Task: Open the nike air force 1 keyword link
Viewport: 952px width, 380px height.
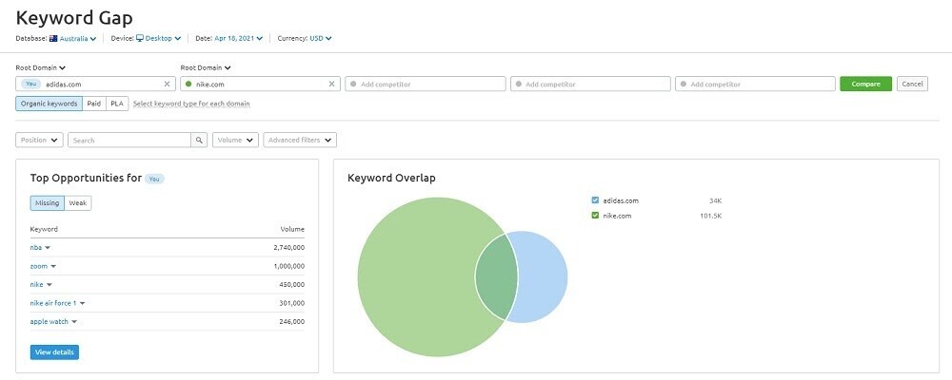Action: point(53,304)
